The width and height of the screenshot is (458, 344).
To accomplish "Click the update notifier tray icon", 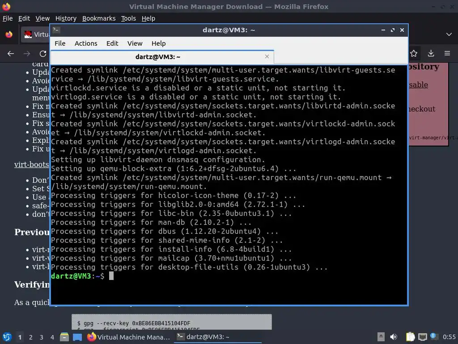I will (x=434, y=337).
